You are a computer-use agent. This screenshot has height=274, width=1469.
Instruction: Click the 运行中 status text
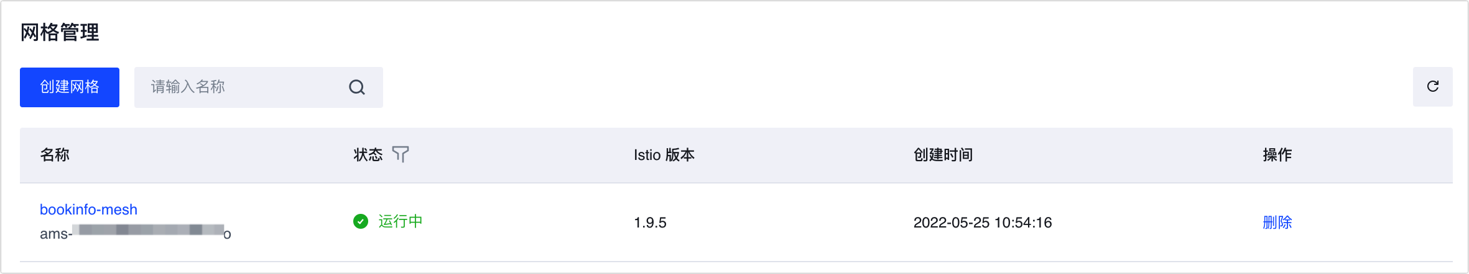400,221
